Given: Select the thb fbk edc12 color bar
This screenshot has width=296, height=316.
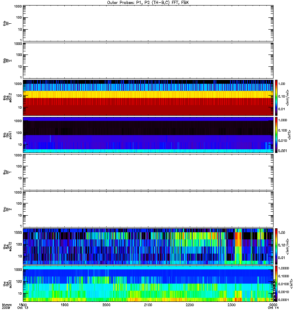Looking at the screenshot, I should 276,98.
